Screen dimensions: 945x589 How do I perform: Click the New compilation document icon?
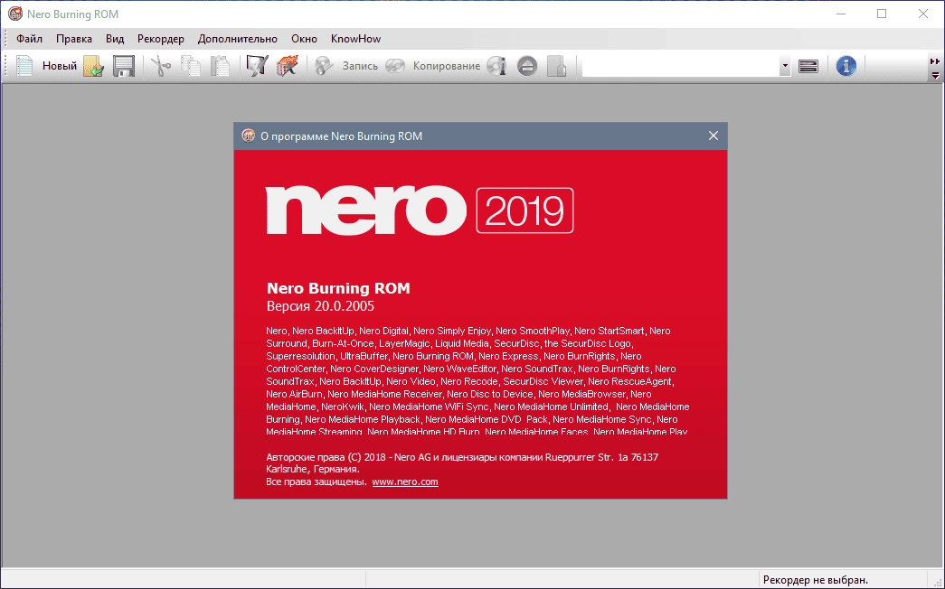coord(24,66)
